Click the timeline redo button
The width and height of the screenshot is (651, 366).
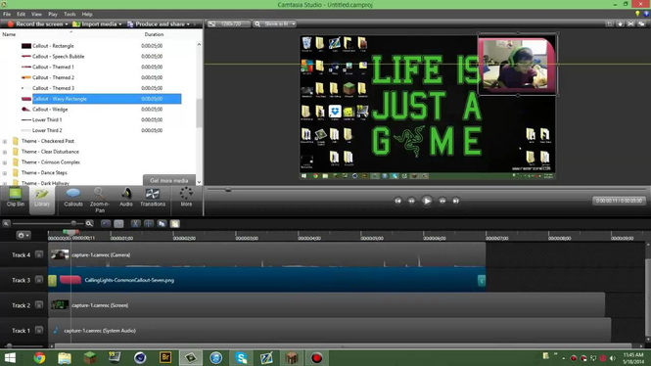(x=118, y=224)
